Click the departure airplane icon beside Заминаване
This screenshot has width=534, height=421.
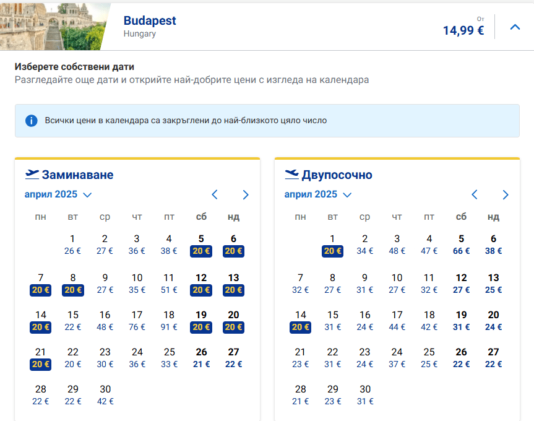[x=32, y=174]
